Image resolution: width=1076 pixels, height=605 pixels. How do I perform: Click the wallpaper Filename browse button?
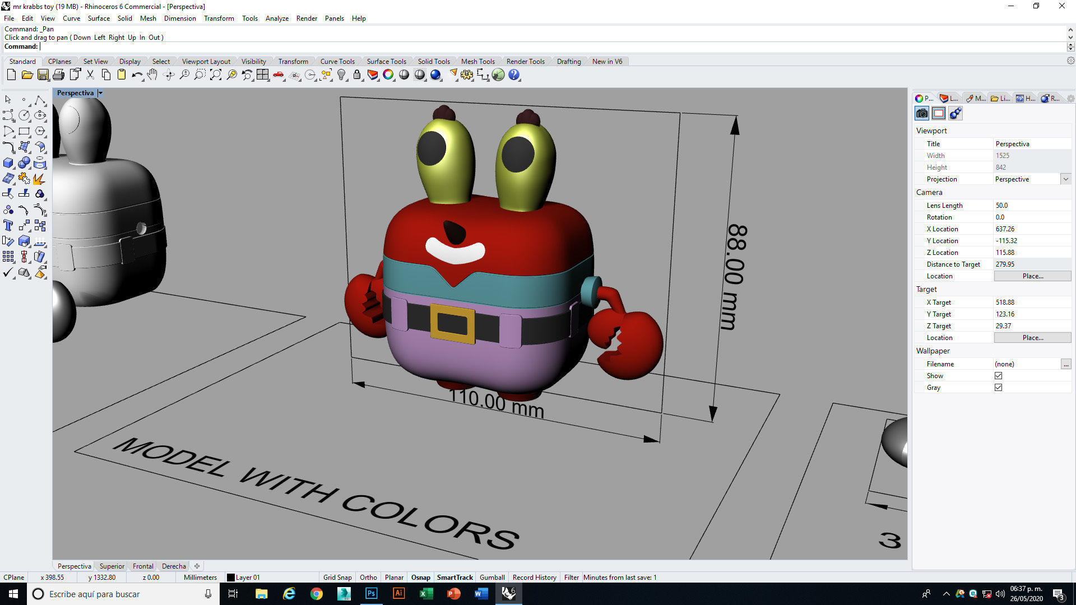click(1065, 364)
